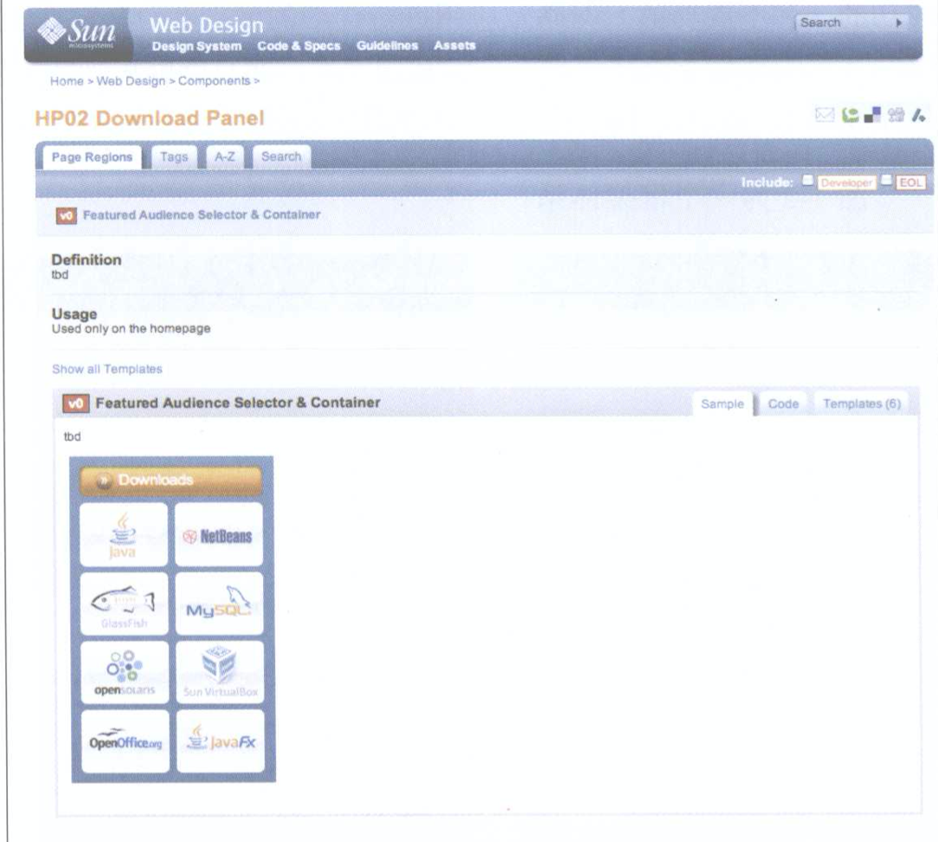Click the Include: label

click(767, 183)
